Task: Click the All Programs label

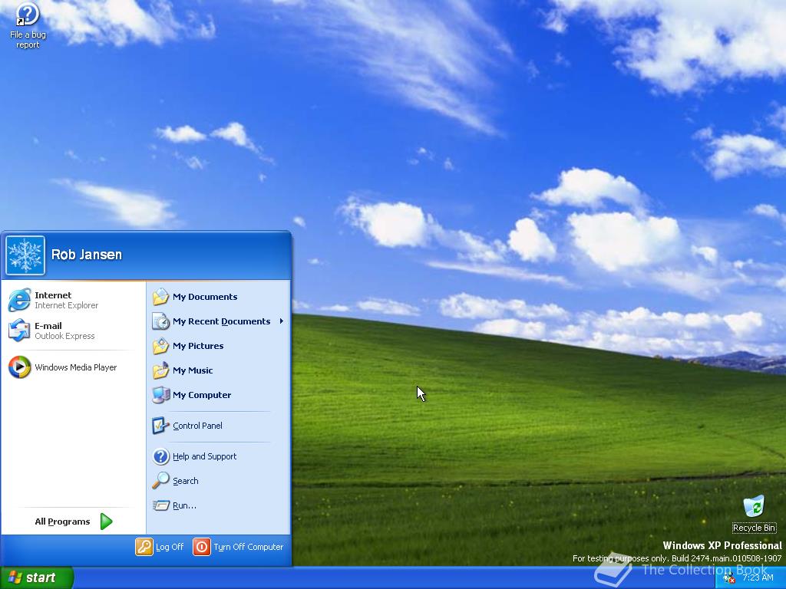Action: pos(63,522)
